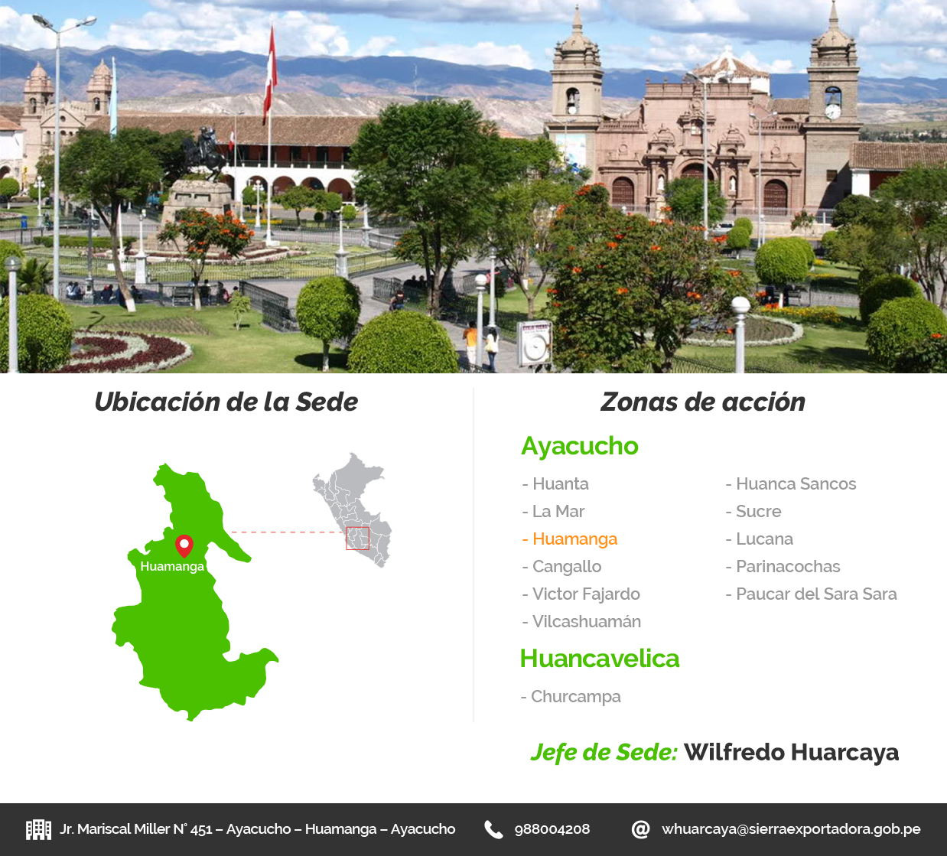
Task: Click the gray Peru country map
Action: 353,509
